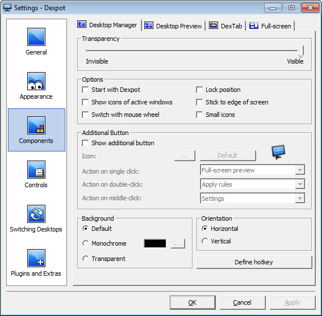Click the Cancel button

(x=242, y=302)
